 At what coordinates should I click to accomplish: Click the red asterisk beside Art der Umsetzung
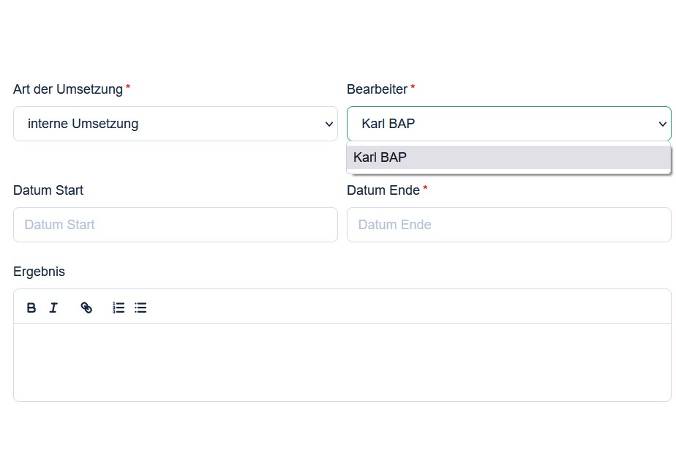[x=128, y=86]
